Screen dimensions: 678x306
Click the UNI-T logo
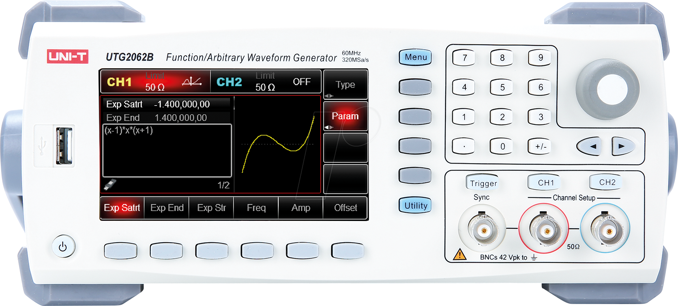[x=67, y=57]
